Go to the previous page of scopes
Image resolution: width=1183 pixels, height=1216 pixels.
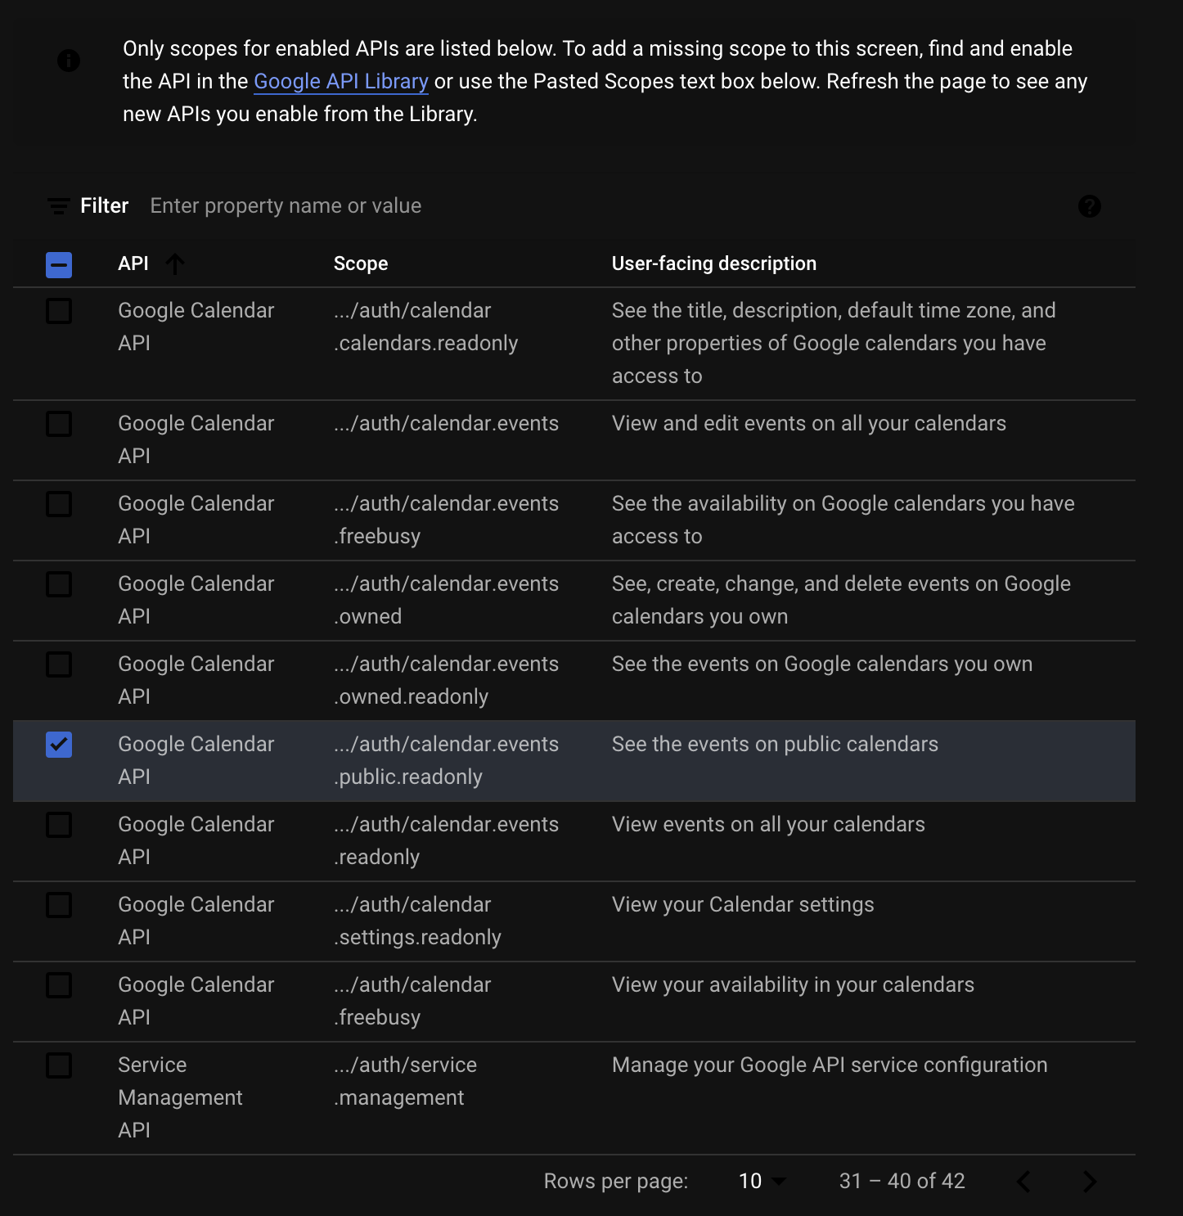tap(1023, 1181)
